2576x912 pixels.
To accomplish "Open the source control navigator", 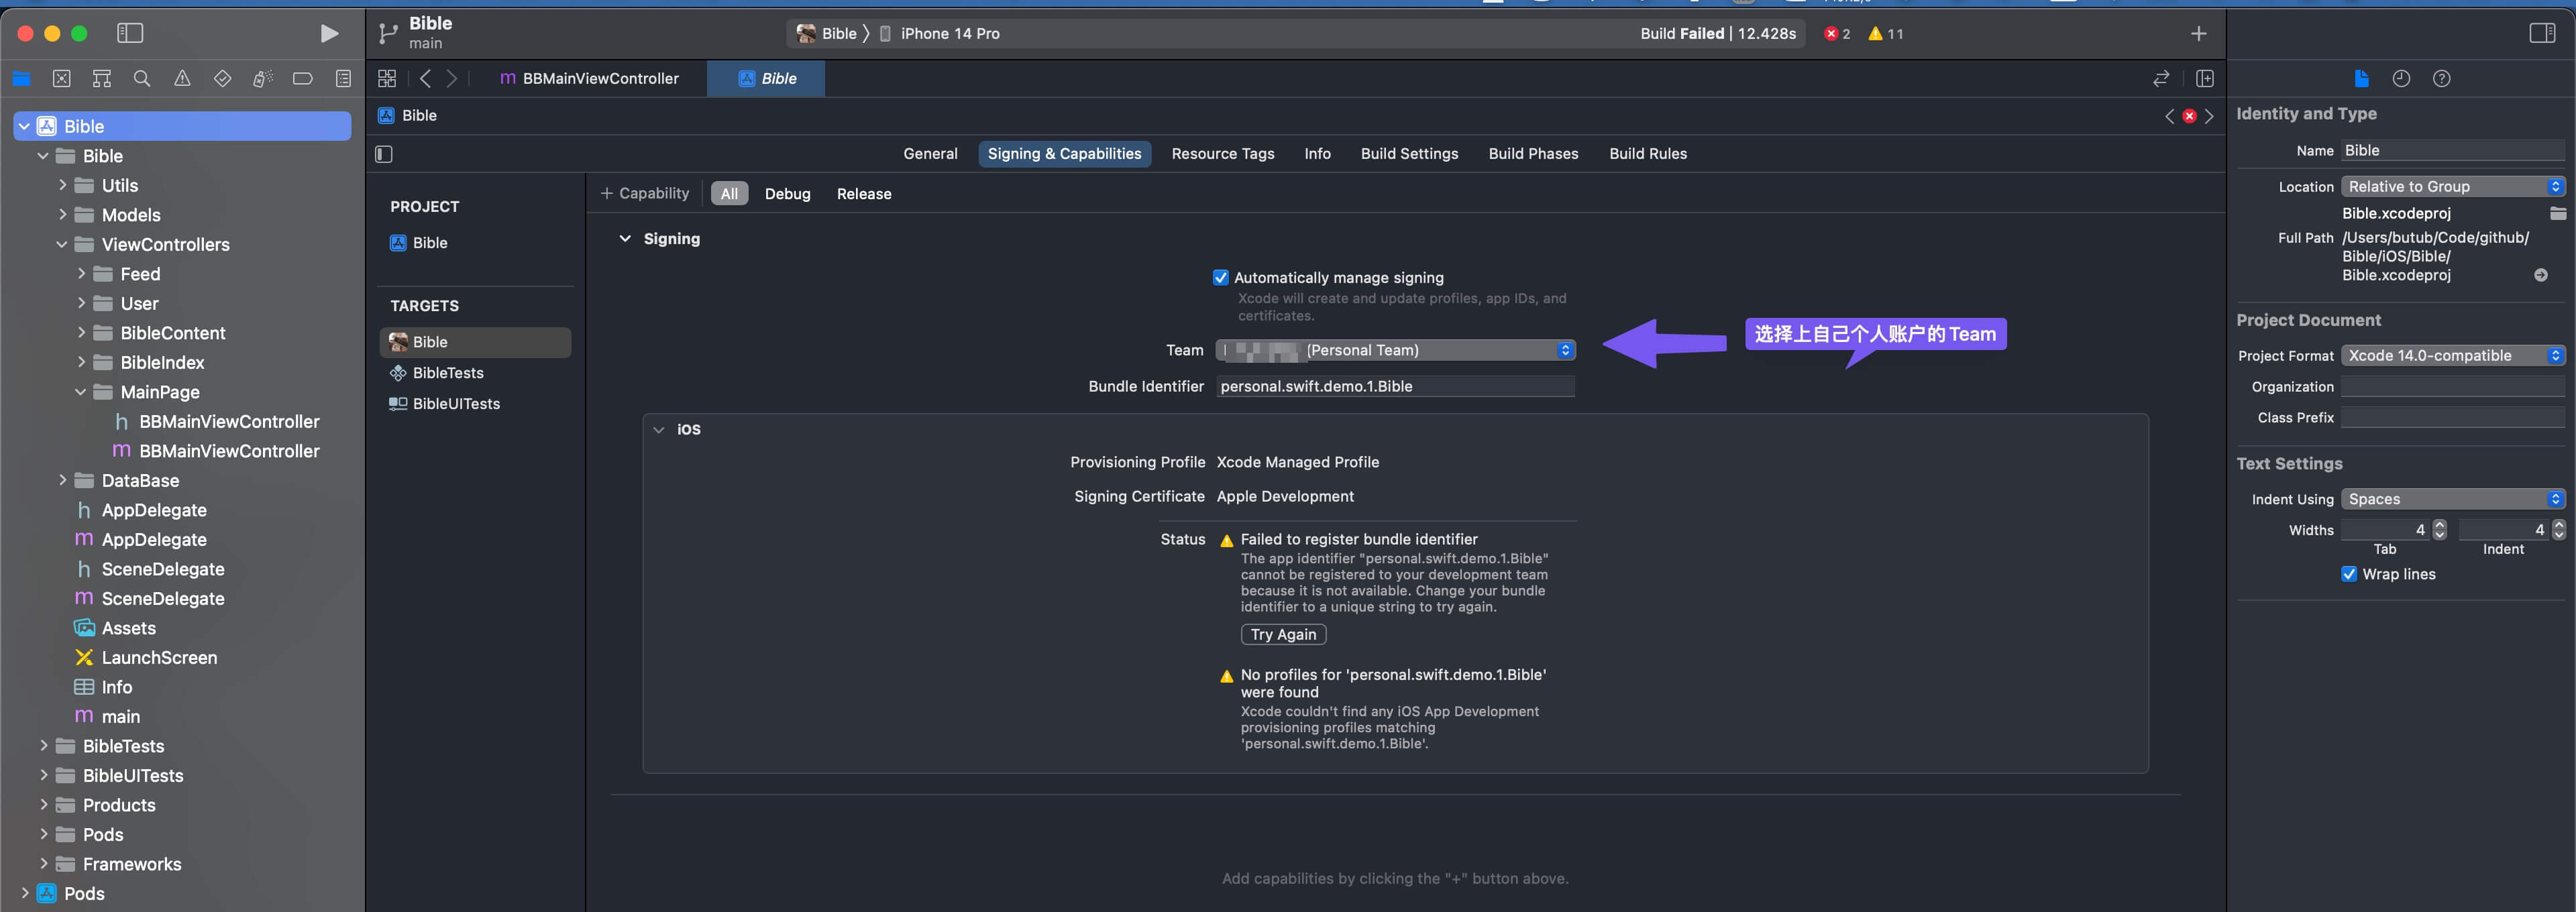I will click(61, 78).
